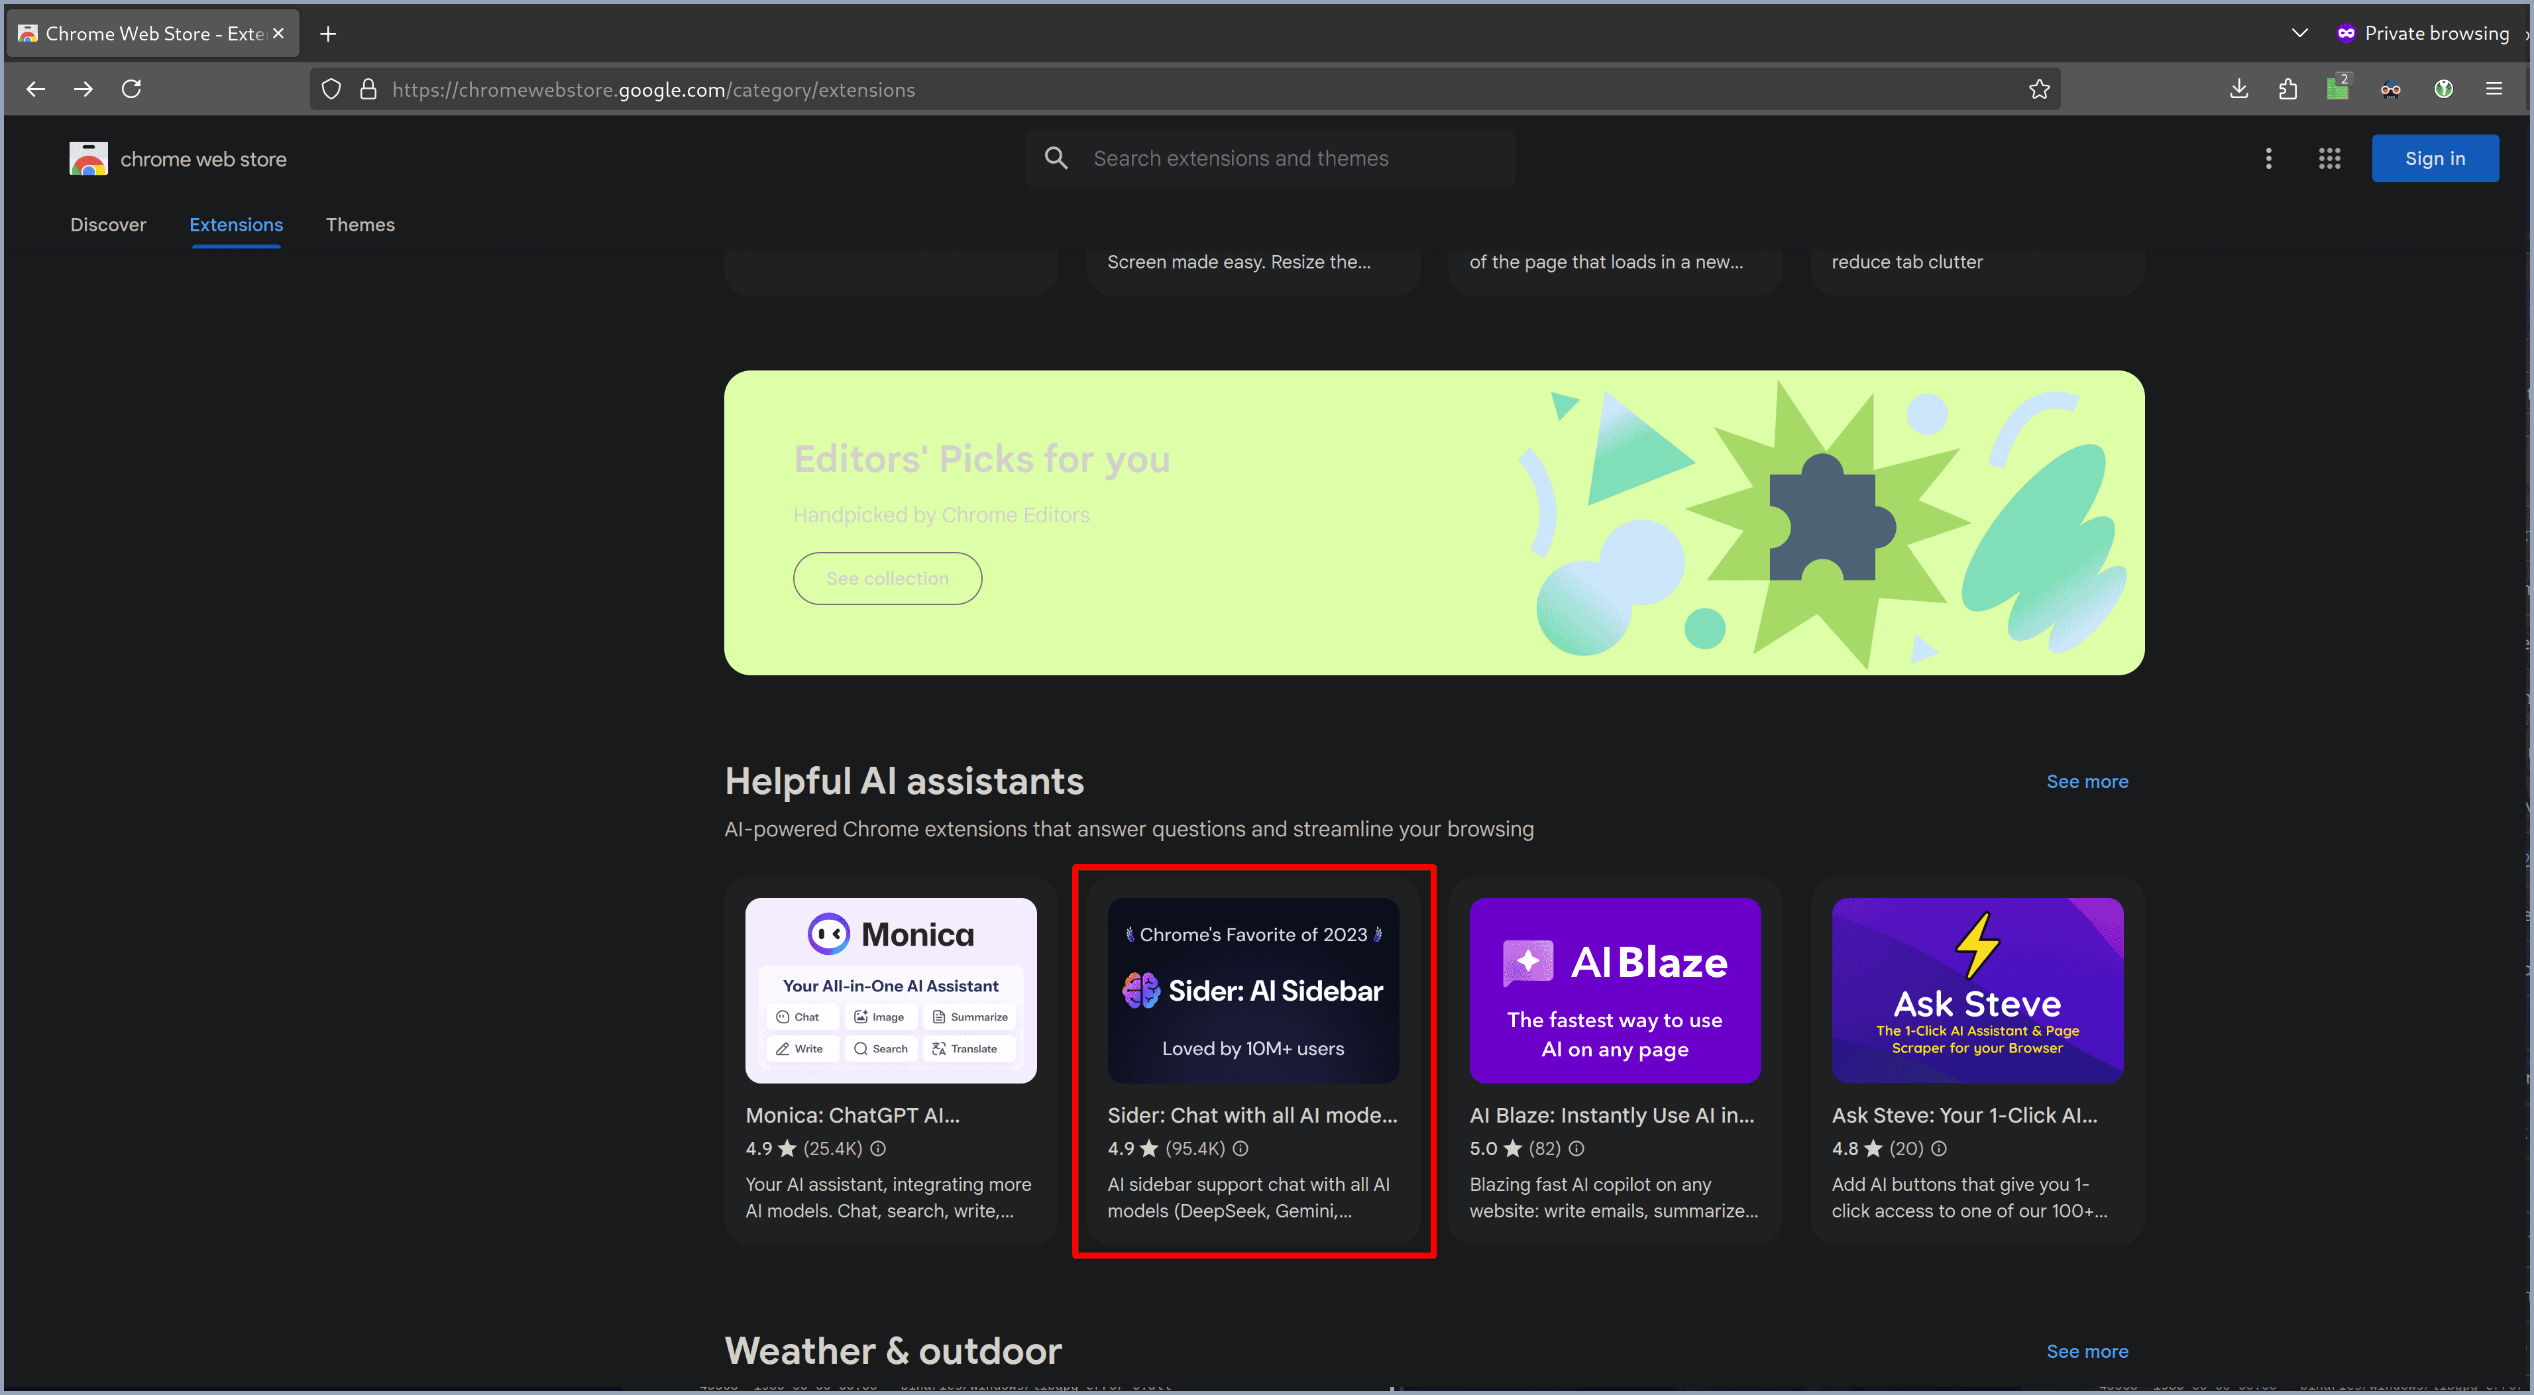The width and height of the screenshot is (2534, 1395).
Task: Open the Ask Steve extension thumbnail
Action: [x=1977, y=991]
